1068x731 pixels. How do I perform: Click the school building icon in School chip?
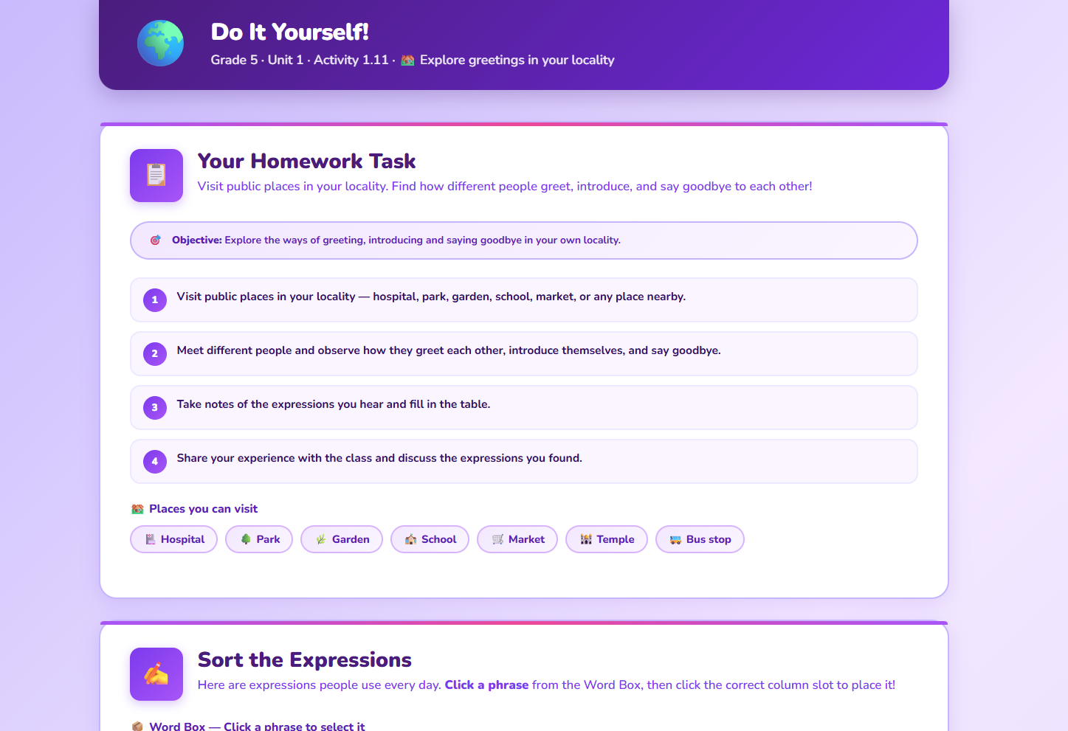click(x=411, y=539)
